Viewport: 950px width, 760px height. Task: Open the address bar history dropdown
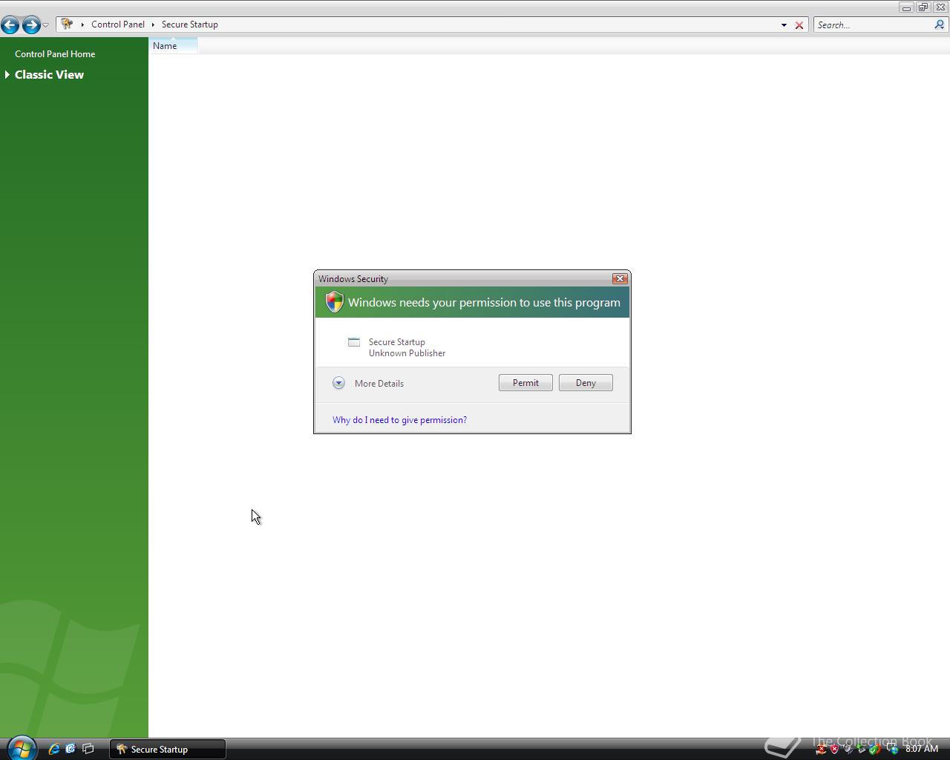784,25
